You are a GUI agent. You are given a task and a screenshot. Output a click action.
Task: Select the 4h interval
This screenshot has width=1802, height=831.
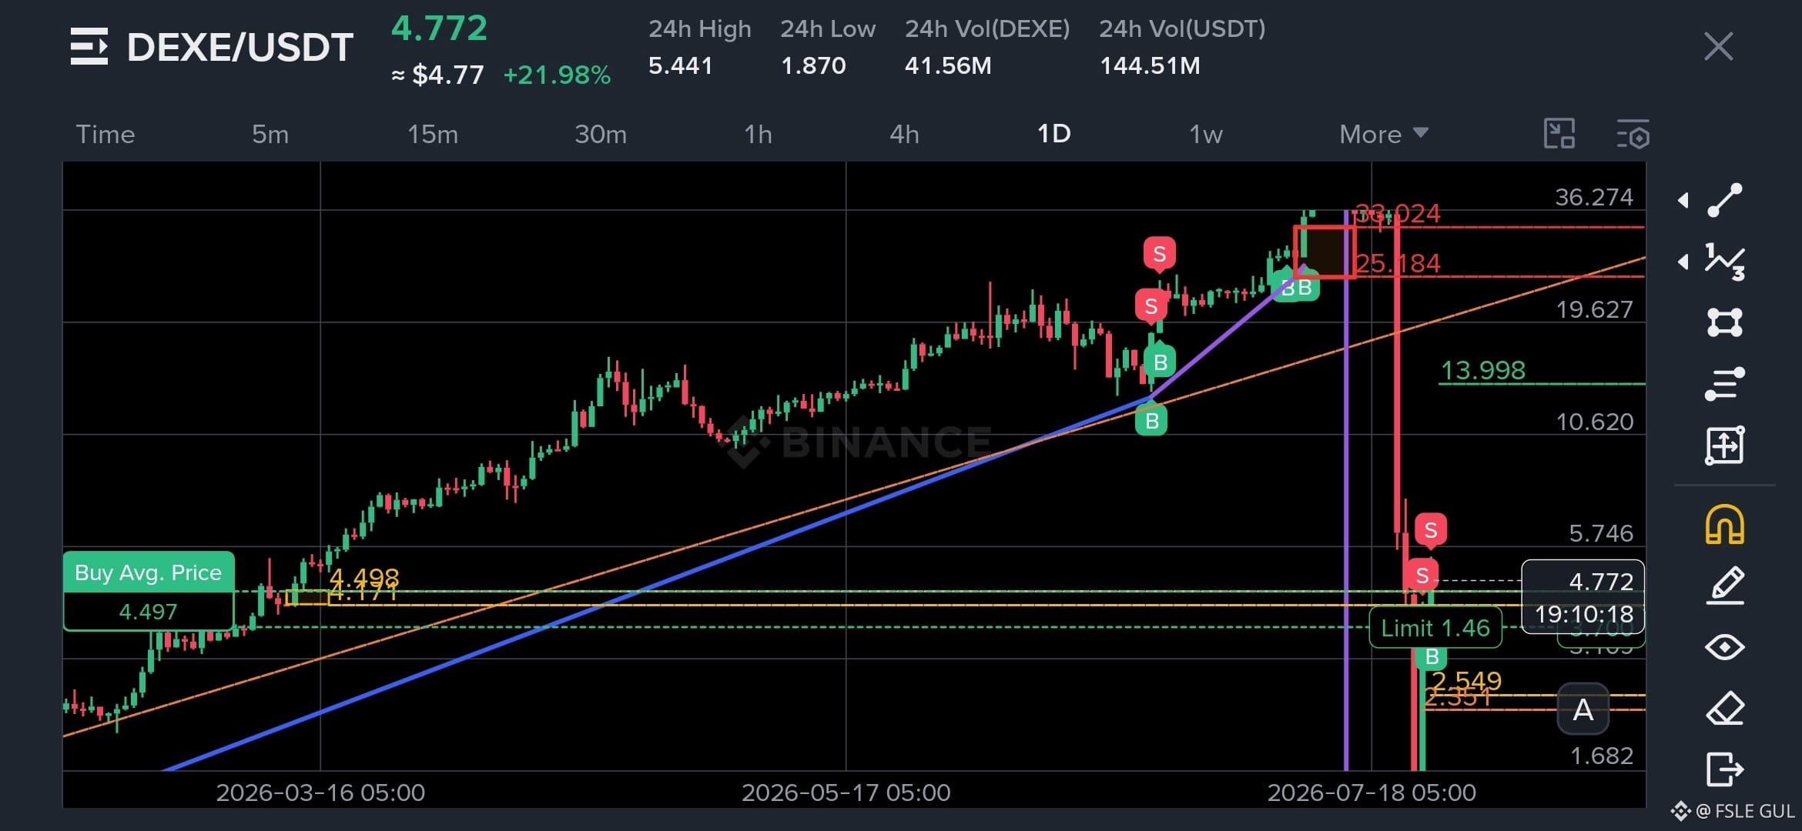pos(904,134)
